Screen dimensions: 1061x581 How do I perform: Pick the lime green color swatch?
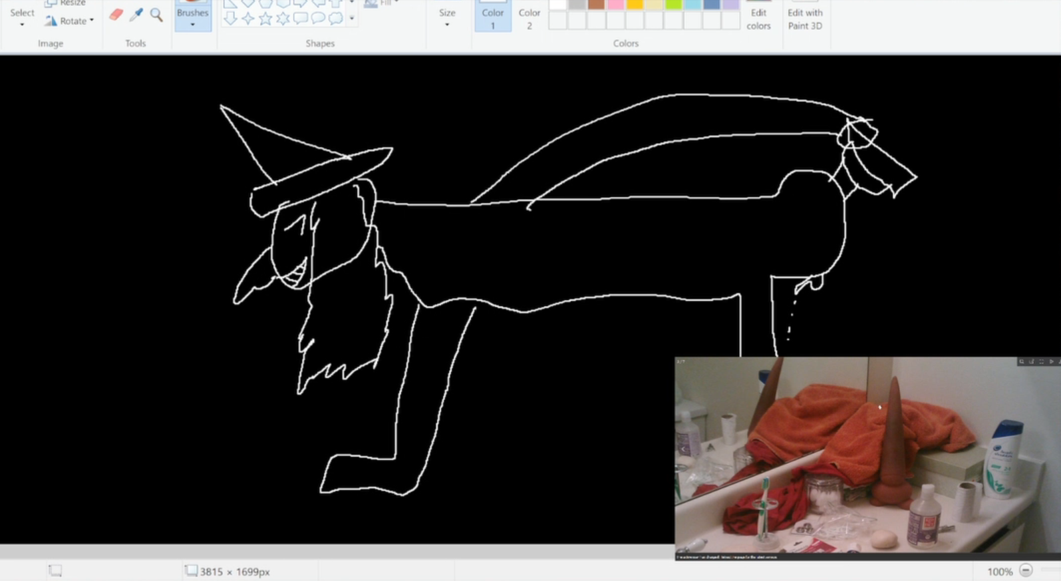click(x=673, y=4)
